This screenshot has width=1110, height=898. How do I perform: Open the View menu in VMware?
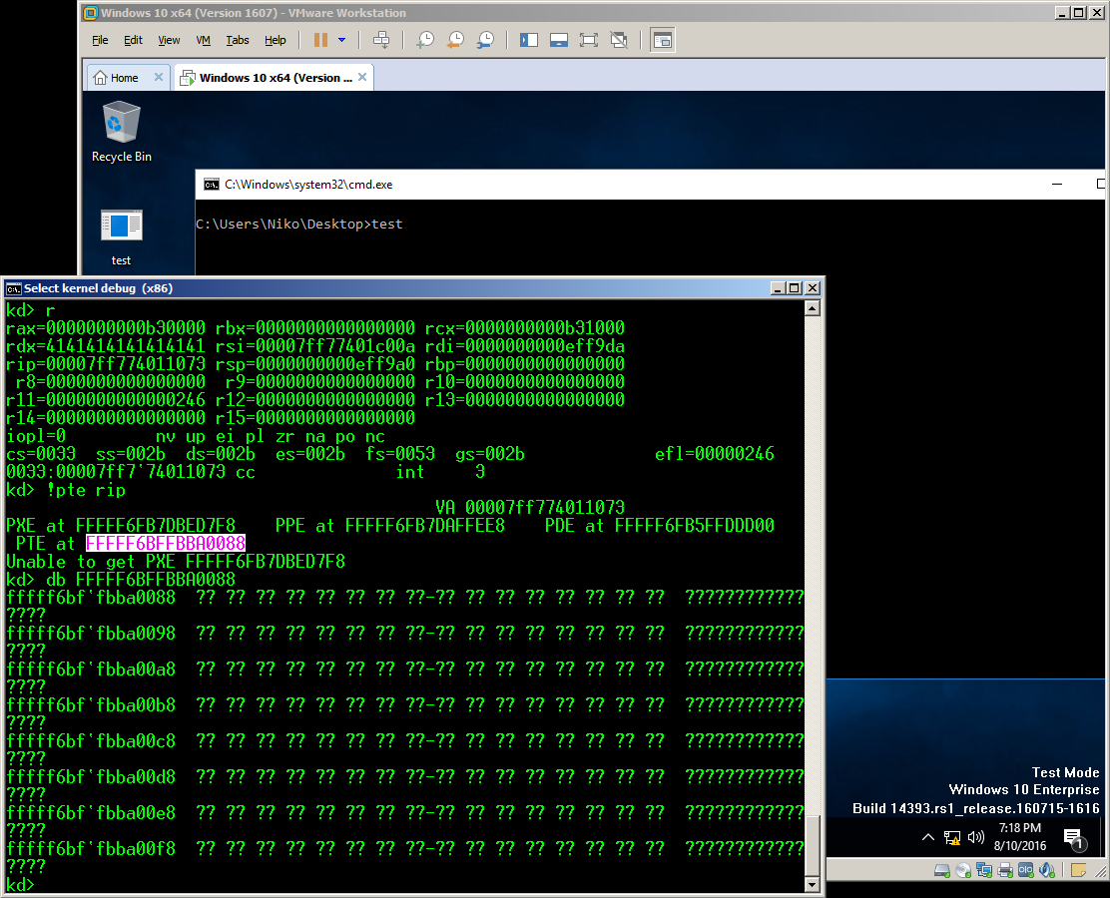[x=169, y=40]
